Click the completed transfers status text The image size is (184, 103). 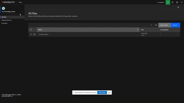point(160,2)
